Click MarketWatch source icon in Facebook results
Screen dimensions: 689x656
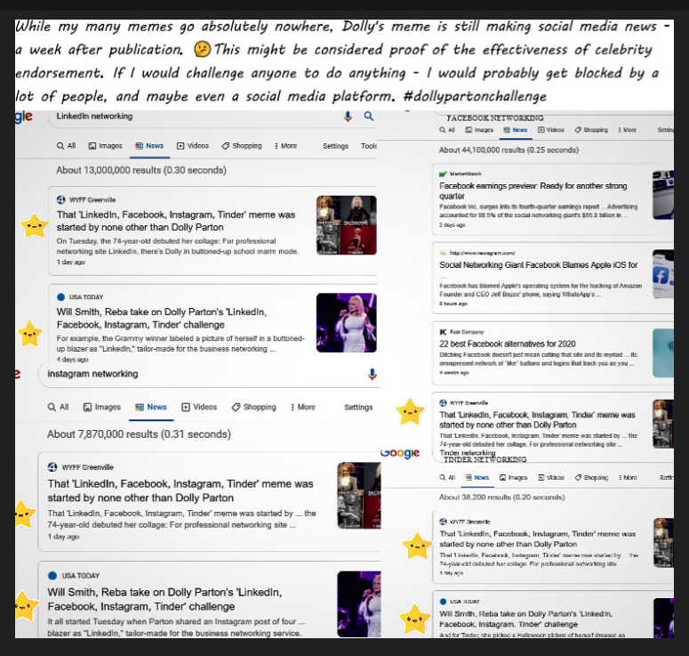443,174
